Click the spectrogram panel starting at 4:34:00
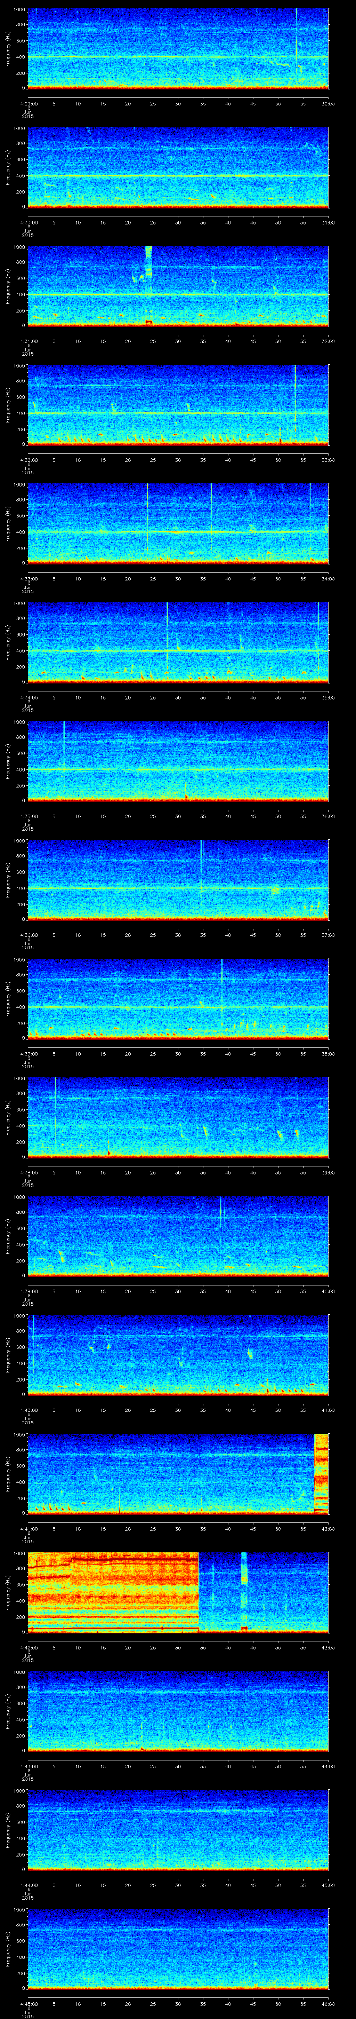The height and width of the screenshot is (2019, 356). pos(178,642)
